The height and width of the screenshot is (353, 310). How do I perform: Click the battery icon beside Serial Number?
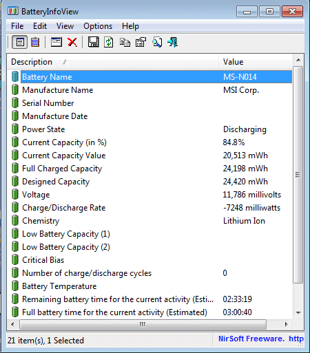tap(15, 103)
